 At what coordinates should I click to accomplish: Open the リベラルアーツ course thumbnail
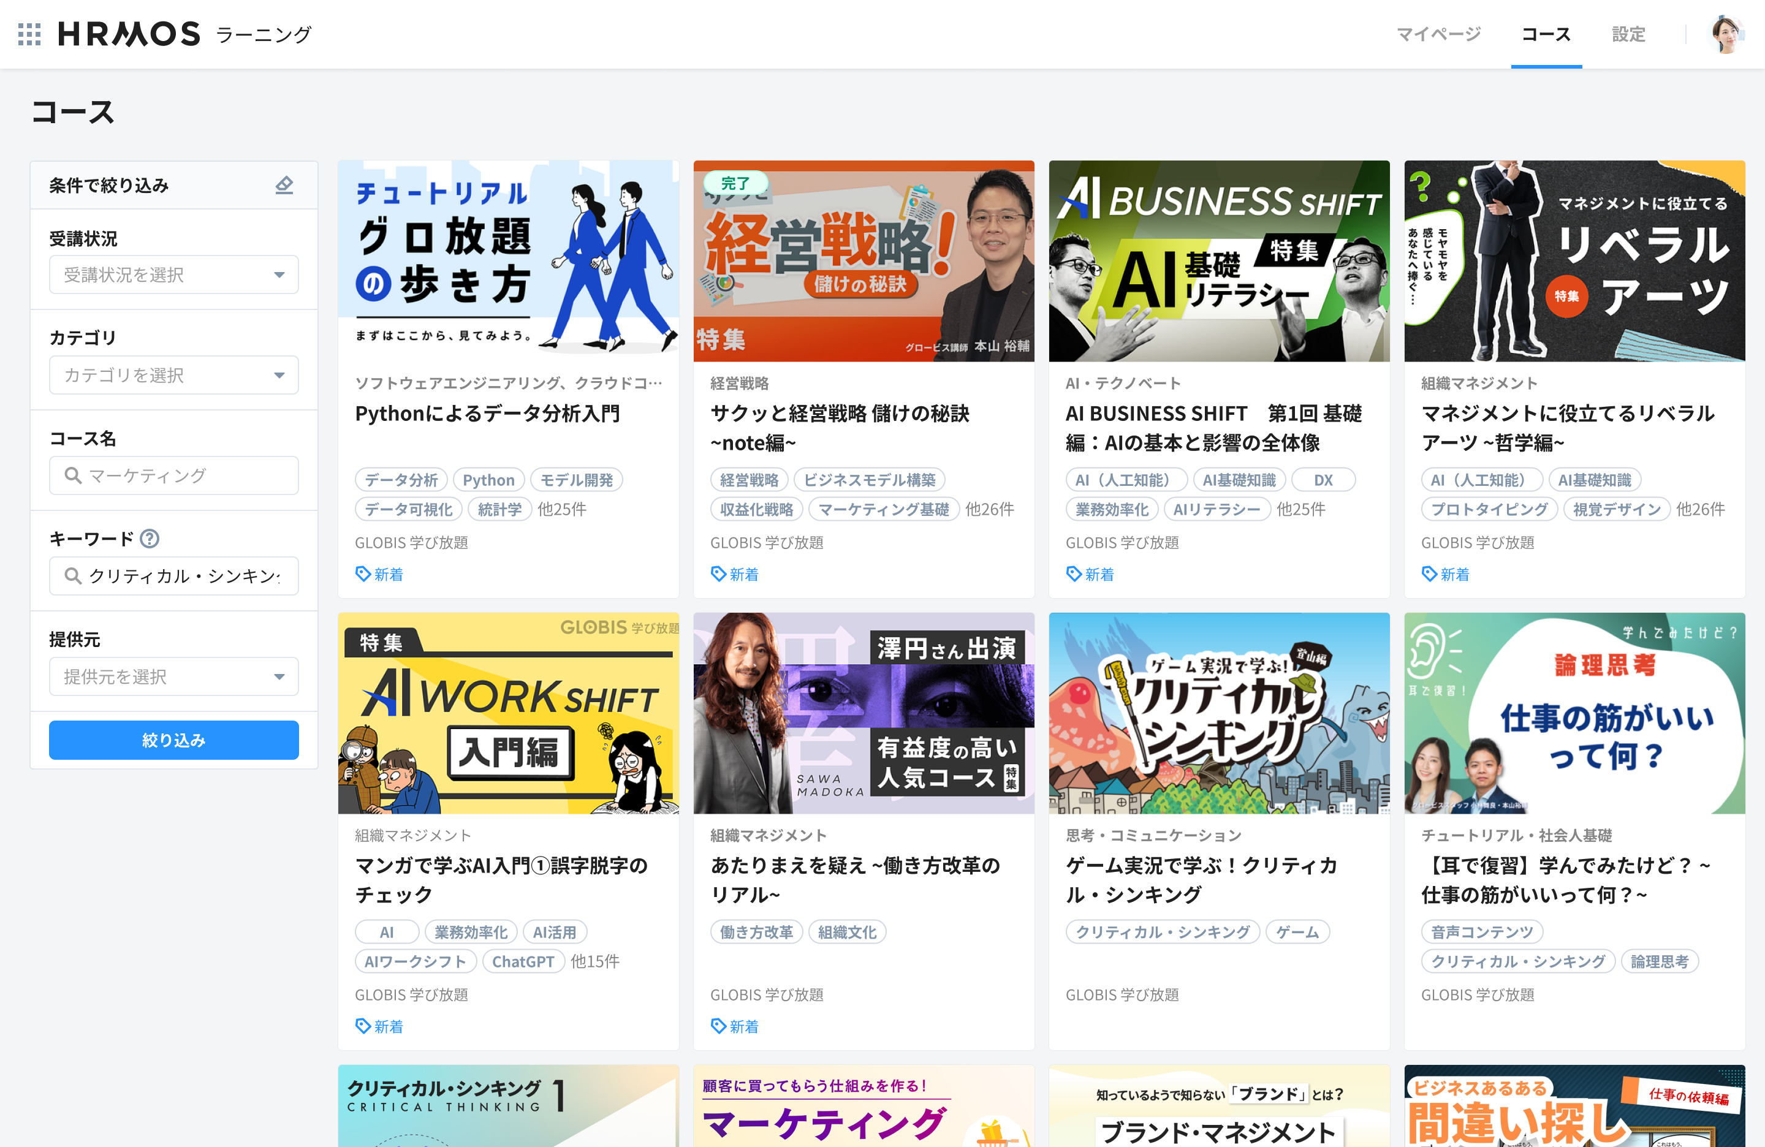coord(1574,261)
